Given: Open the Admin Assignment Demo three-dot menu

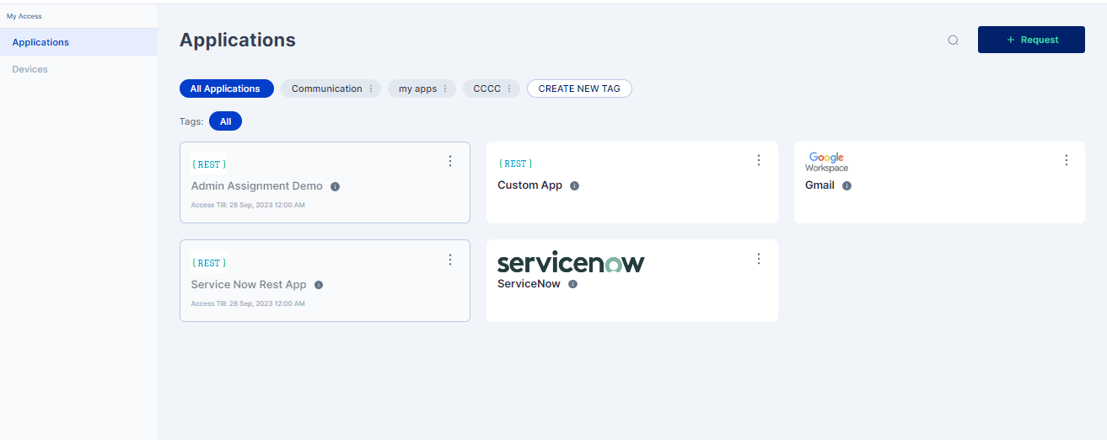Looking at the screenshot, I should [450, 161].
